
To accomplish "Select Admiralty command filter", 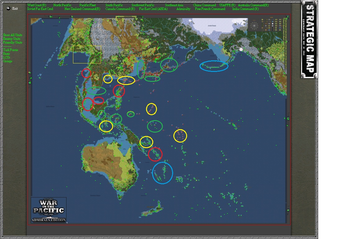I will point(183,9).
